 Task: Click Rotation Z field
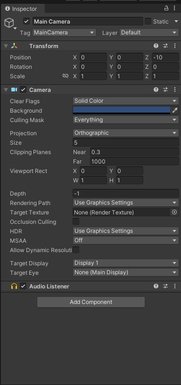click(x=165, y=67)
